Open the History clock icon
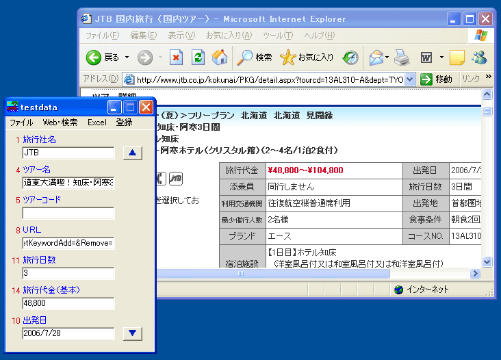 point(350,57)
